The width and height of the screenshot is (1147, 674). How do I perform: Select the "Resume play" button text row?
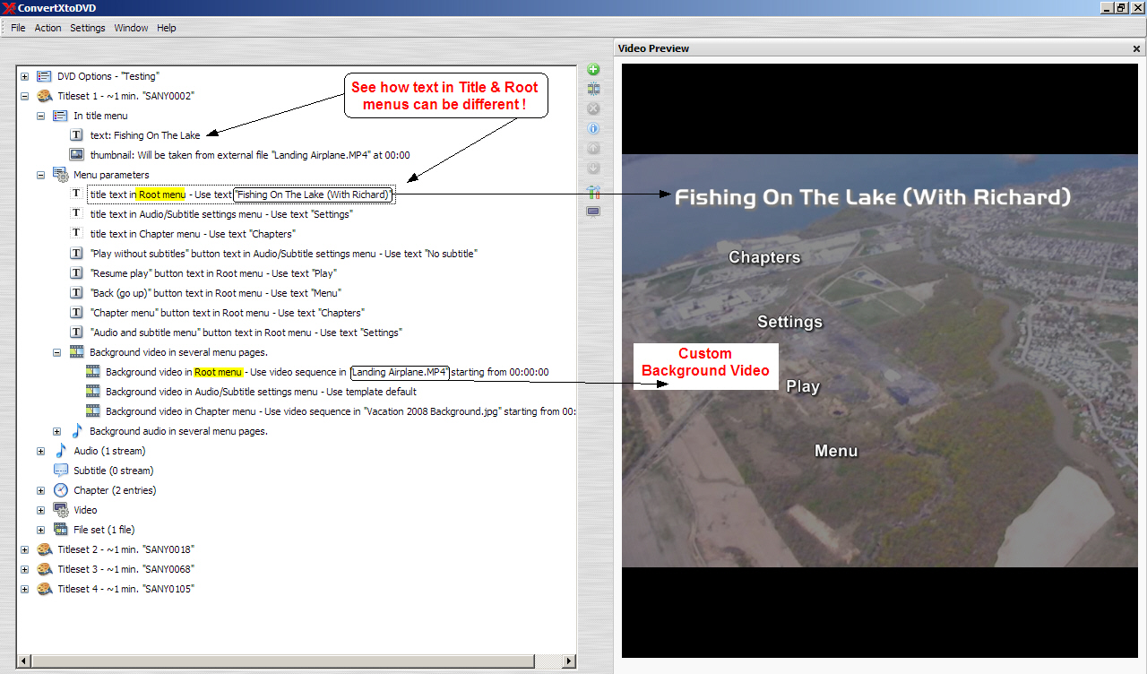point(213,273)
